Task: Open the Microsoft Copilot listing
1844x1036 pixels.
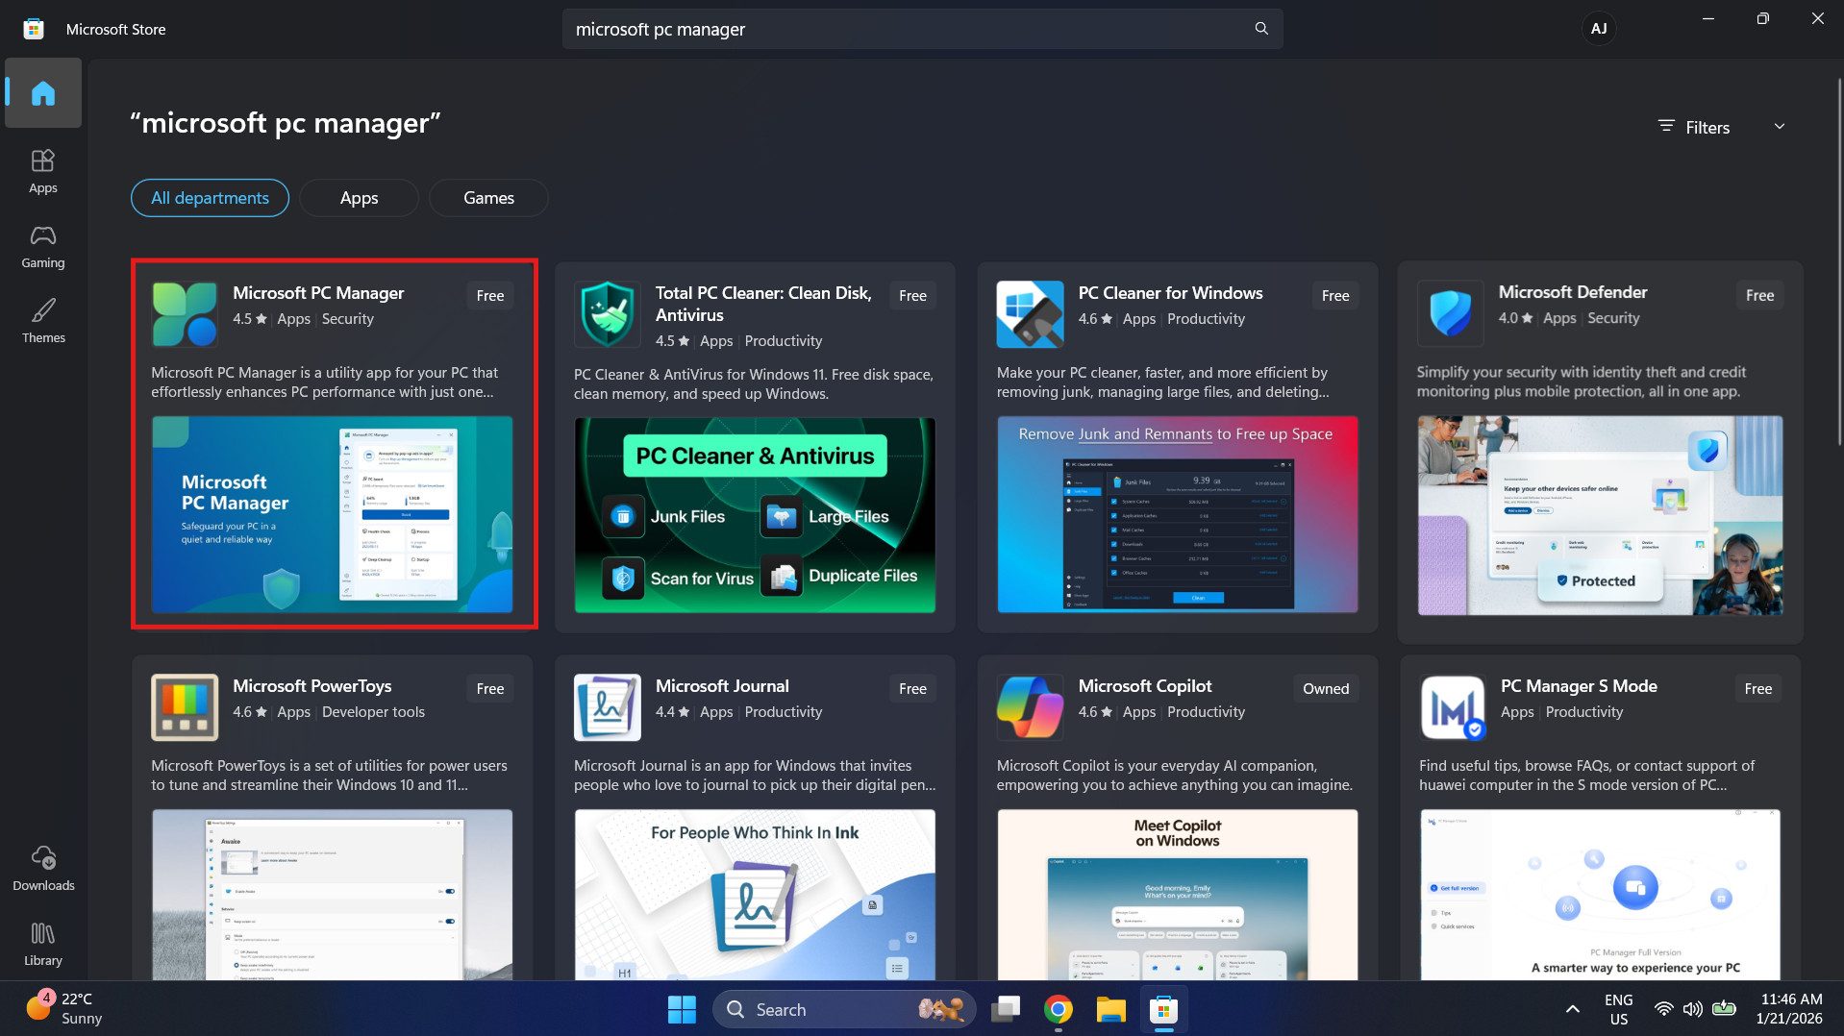Action: click(x=1144, y=686)
